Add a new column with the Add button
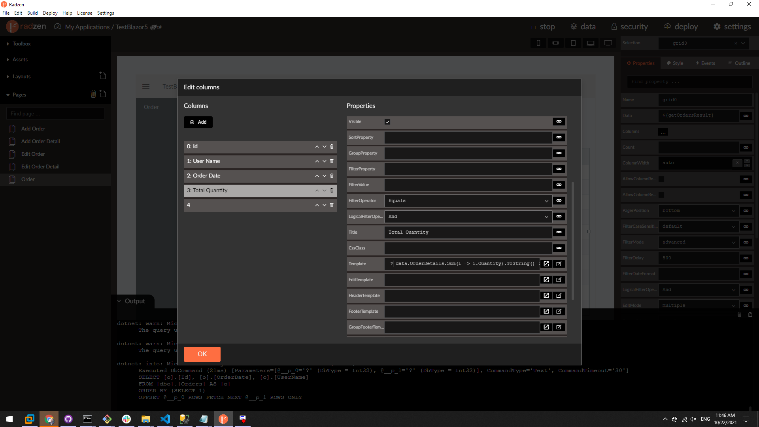Image resolution: width=759 pixels, height=427 pixels. point(198,122)
